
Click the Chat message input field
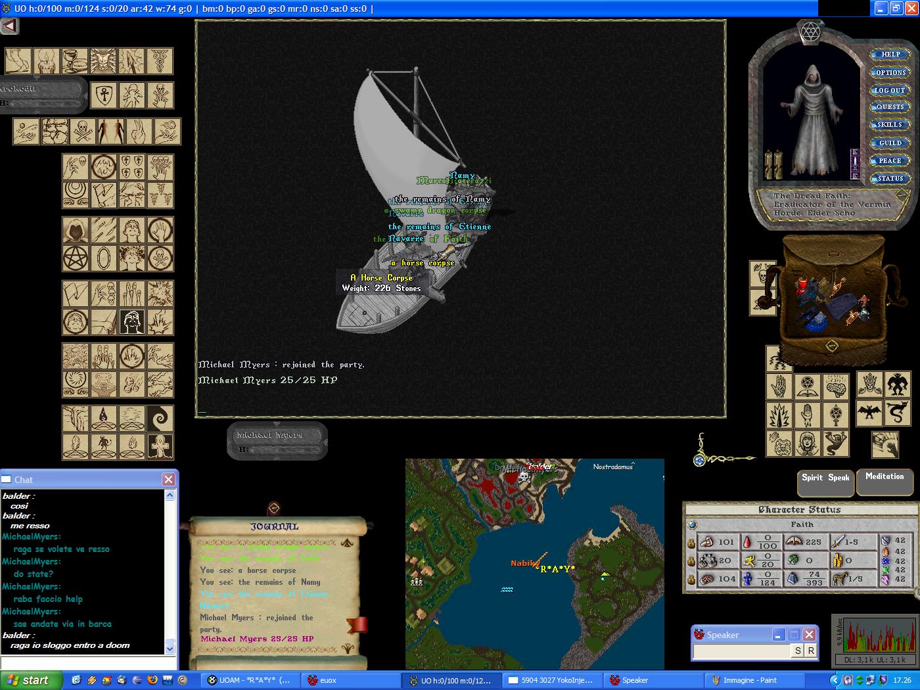(88, 662)
